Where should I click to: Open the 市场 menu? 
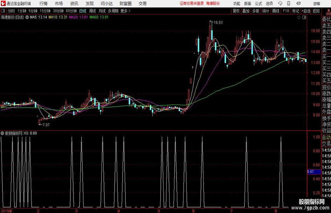59,3
